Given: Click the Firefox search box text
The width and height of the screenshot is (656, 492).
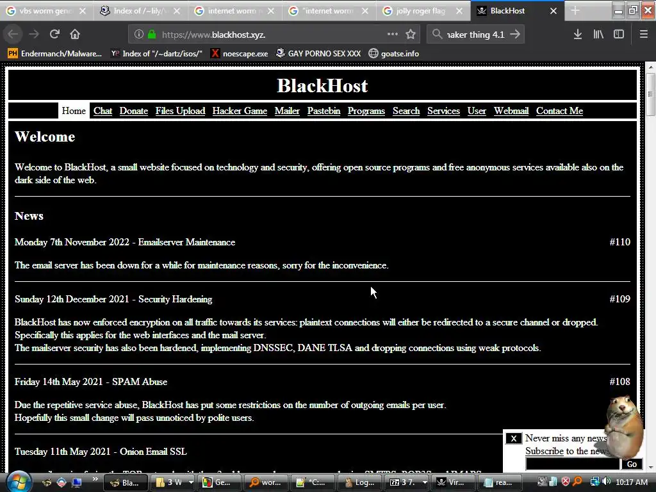Looking at the screenshot, I should coord(476,35).
